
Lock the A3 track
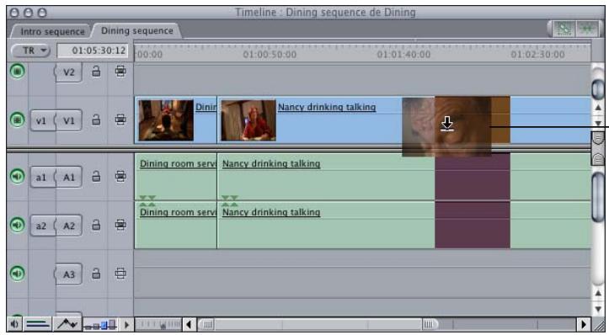click(96, 274)
